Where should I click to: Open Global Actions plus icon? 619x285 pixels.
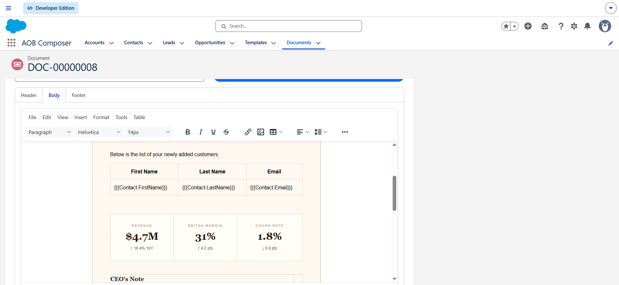coord(528,26)
